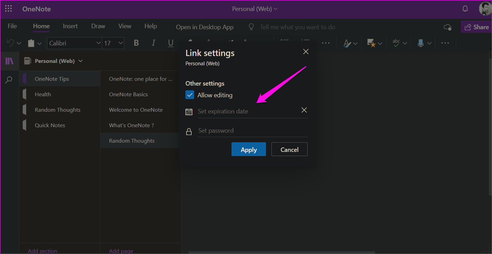Image resolution: width=492 pixels, height=254 pixels.
Task: Apply underline formatting
Action: tap(171, 43)
